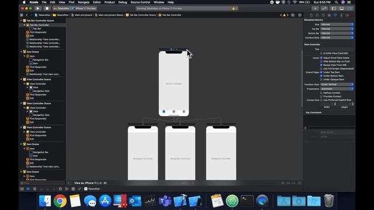Check Use Full Screen (Deprecated)
This screenshot has height=210, width=374.
pyautogui.click(x=321, y=69)
